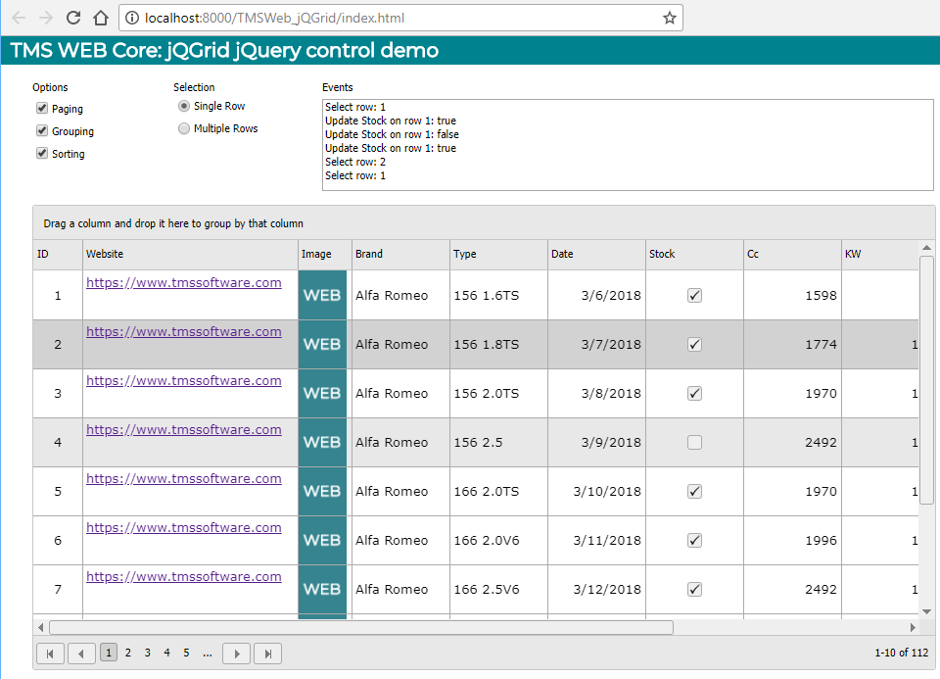Toggle the Sorting checkbox
This screenshot has width=940, height=679.
click(42, 153)
